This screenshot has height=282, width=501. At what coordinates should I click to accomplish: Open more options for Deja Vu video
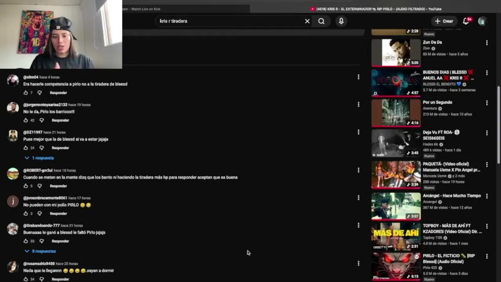(x=487, y=133)
